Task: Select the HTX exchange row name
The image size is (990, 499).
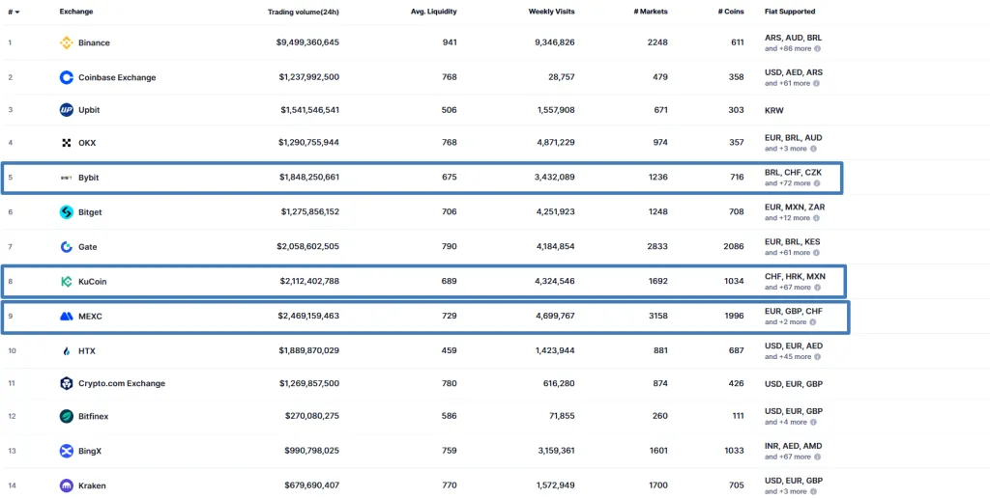Action: pos(87,350)
